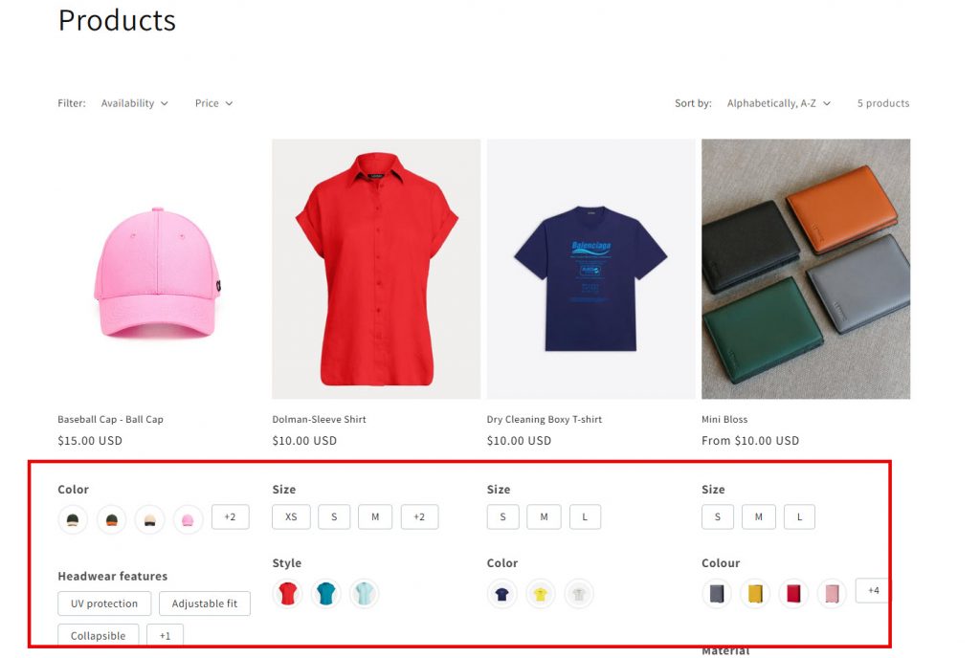Open the Price filter dropdown
Viewport: 980px width, 658px height.
pos(213,103)
